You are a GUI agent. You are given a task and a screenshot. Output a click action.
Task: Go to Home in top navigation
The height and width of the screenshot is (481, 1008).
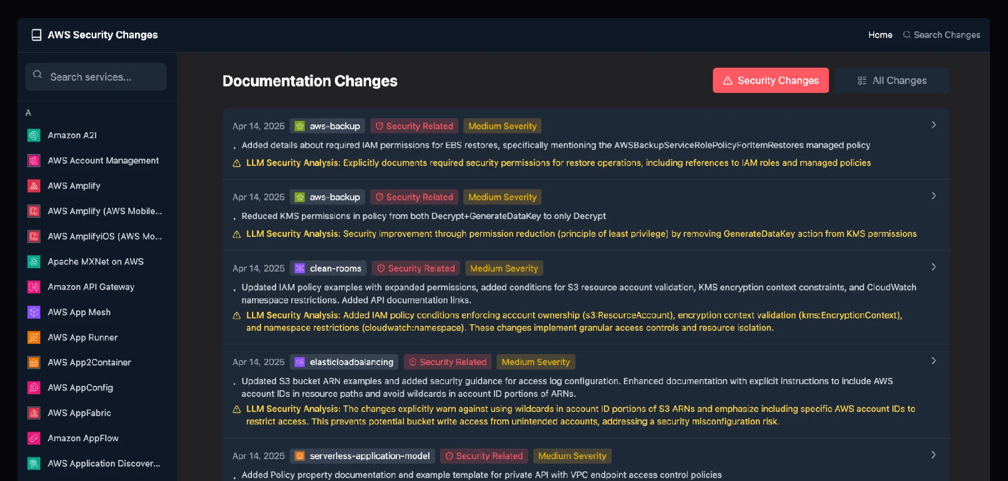tap(880, 35)
